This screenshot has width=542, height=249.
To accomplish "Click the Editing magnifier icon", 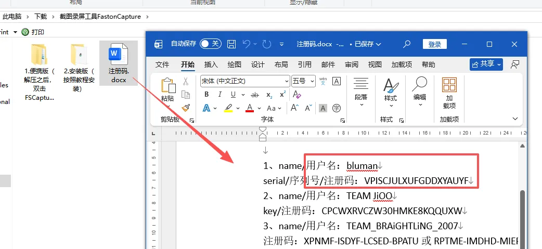I will click(x=420, y=84).
